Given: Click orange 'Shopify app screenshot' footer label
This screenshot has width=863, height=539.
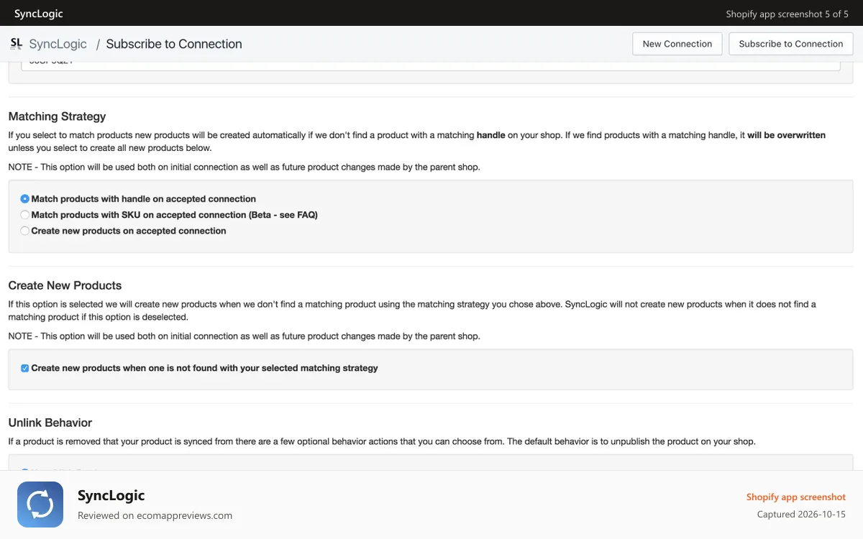Looking at the screenshot, I should (796, 497).
